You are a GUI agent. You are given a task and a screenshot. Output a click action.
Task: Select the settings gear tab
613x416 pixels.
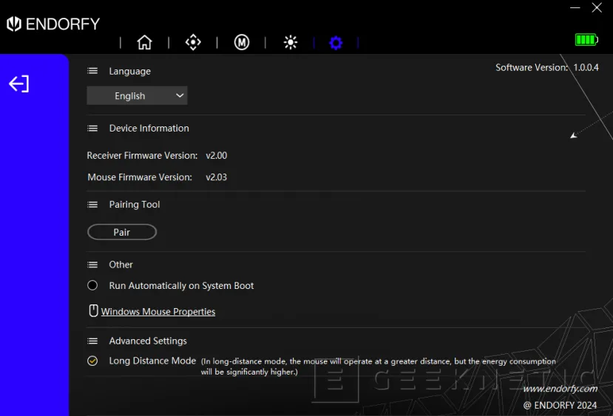[336, 43]
